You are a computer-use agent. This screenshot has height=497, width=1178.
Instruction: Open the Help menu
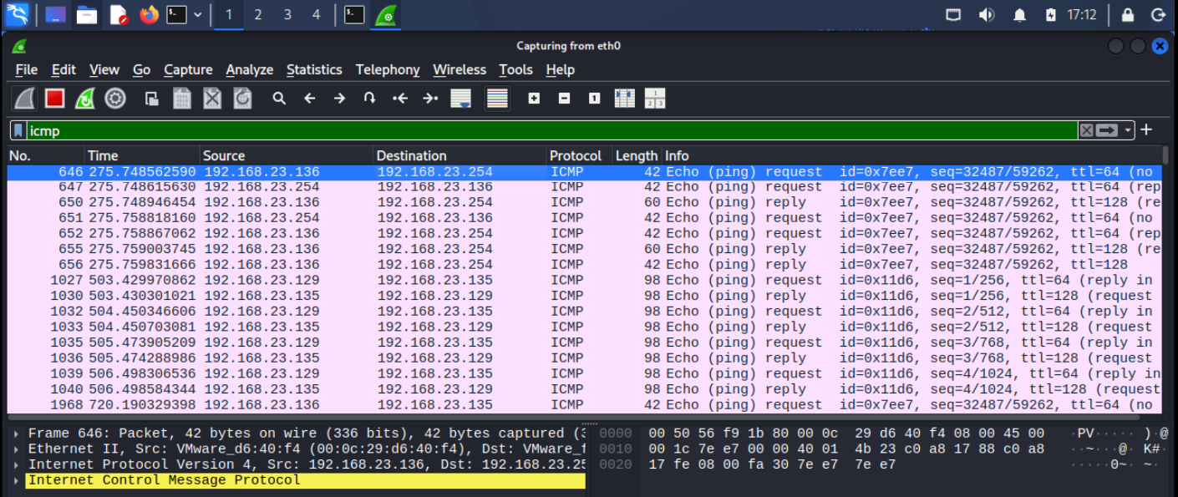point(561,70)
